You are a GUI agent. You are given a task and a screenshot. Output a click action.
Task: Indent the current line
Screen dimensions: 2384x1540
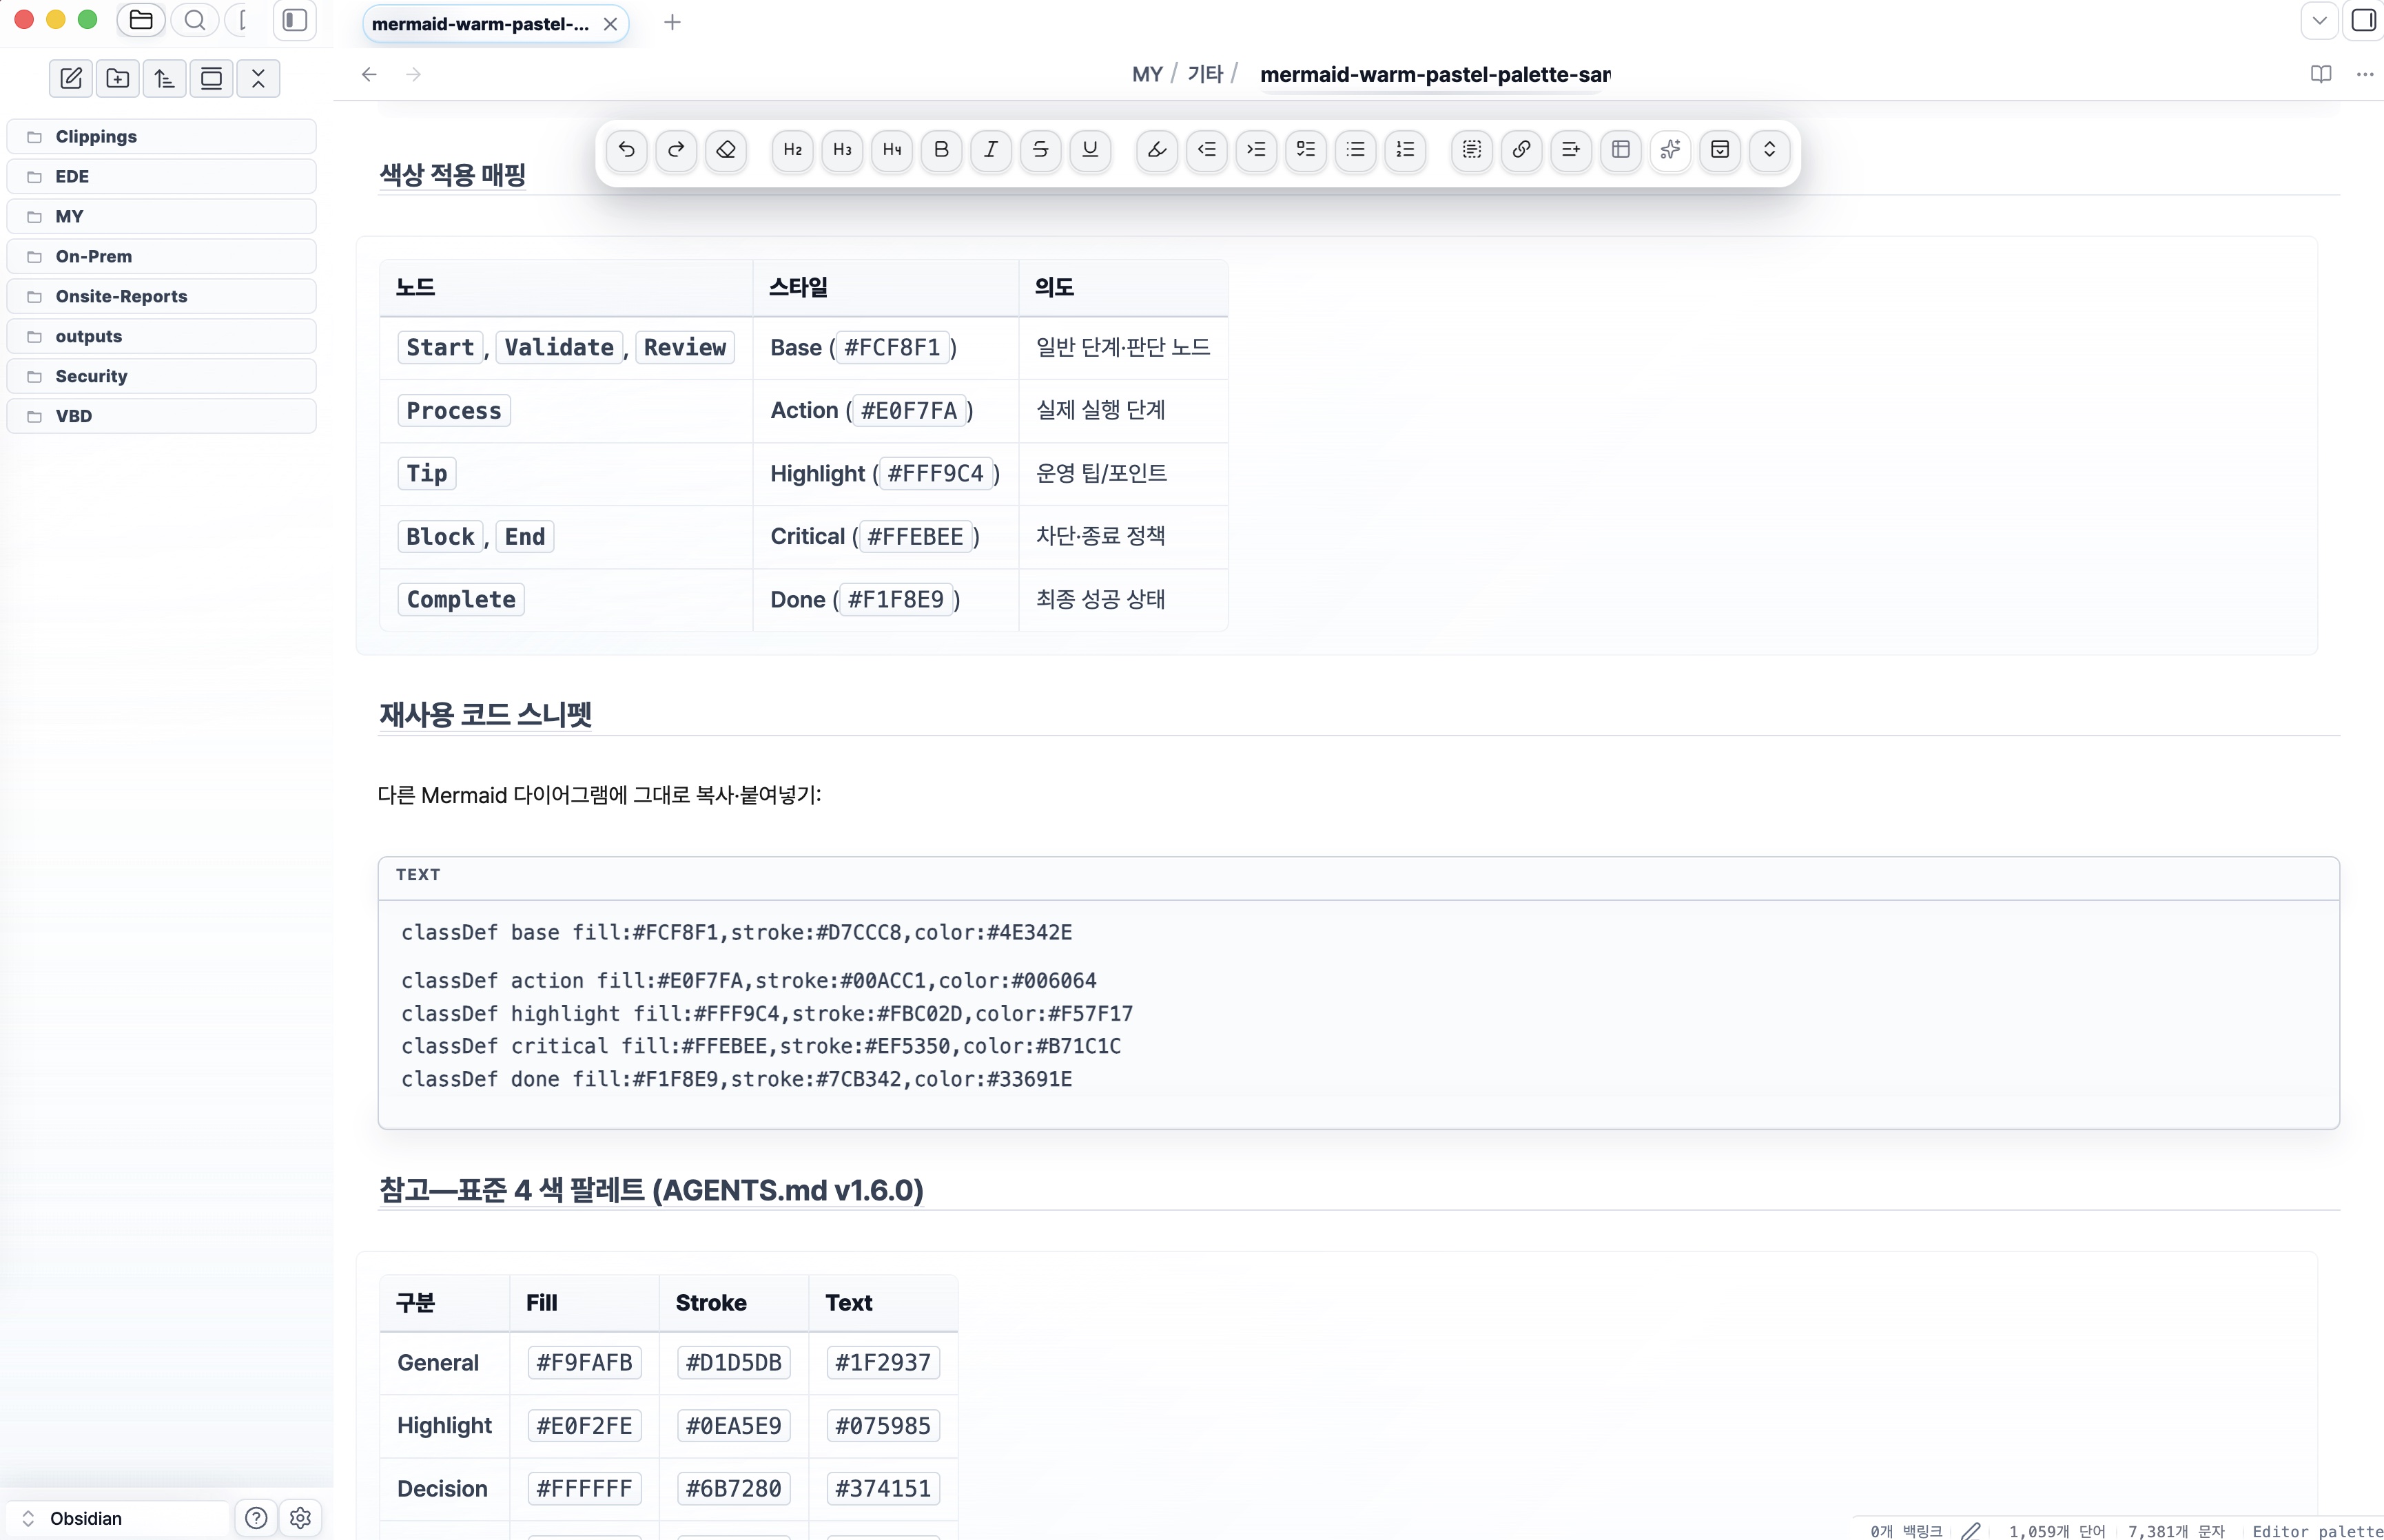(x=1257, y=150)
